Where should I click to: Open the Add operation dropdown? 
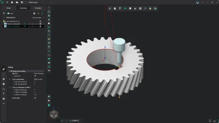pyautogui.click(x=38, y=18)
